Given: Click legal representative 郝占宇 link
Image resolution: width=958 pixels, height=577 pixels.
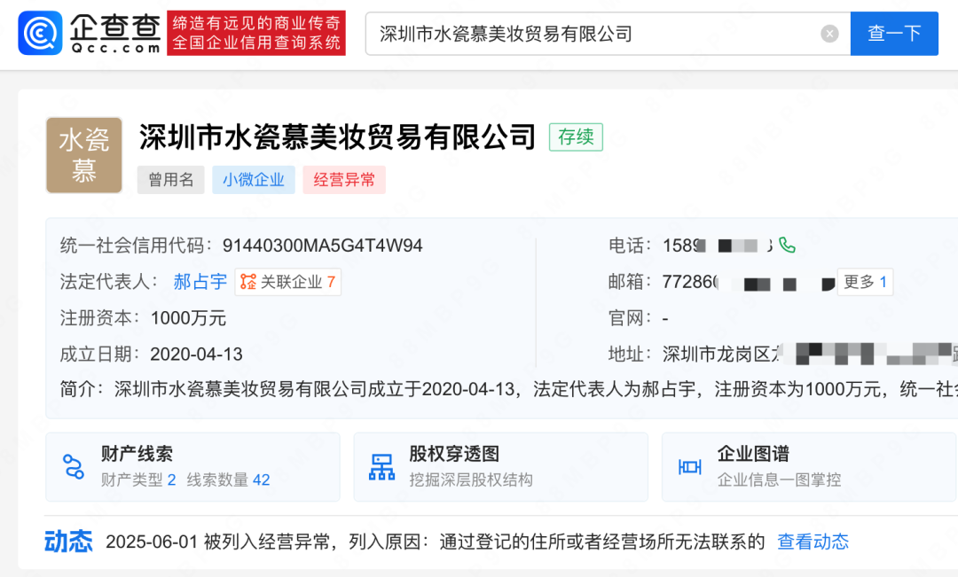Looking at the screenshot, I should click(200, 282).
